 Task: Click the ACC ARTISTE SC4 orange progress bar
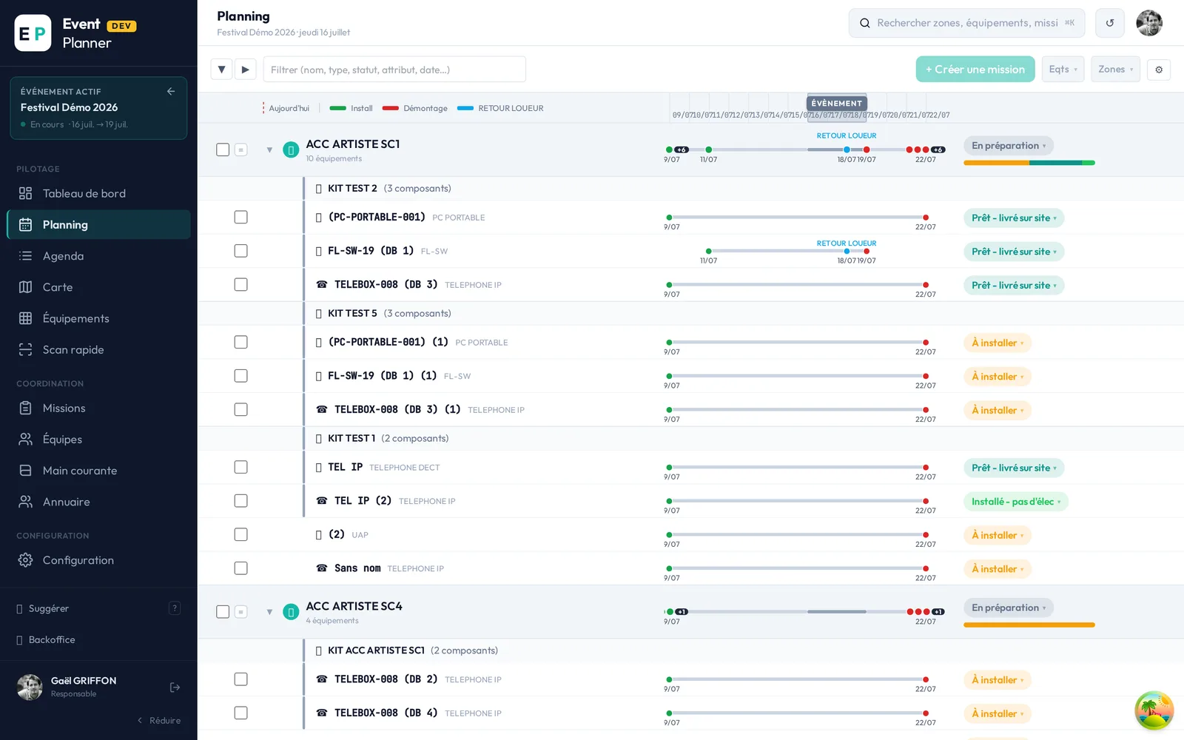[x=1029, y=625]
